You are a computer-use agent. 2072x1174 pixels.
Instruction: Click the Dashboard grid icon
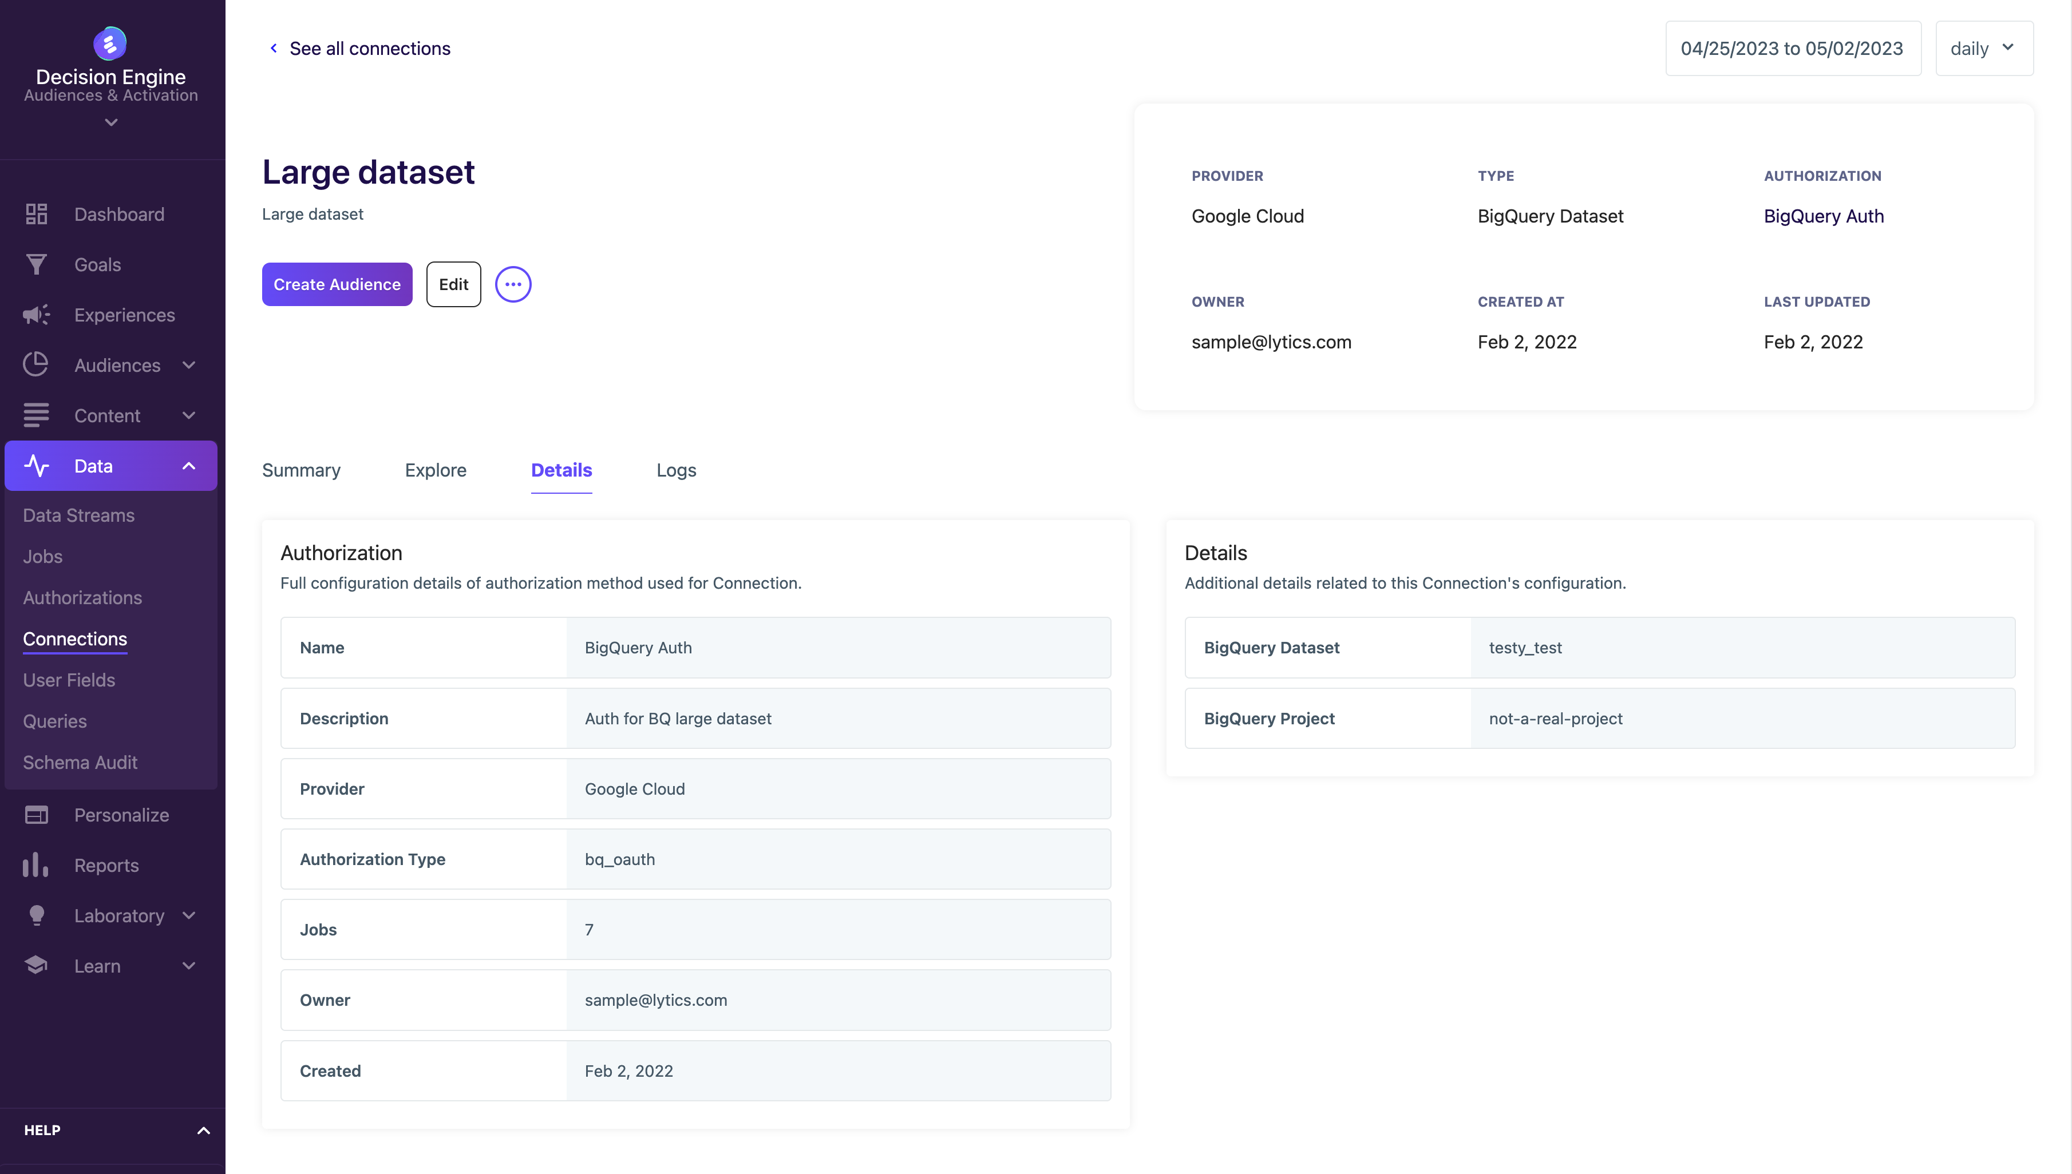pos(36,215)
